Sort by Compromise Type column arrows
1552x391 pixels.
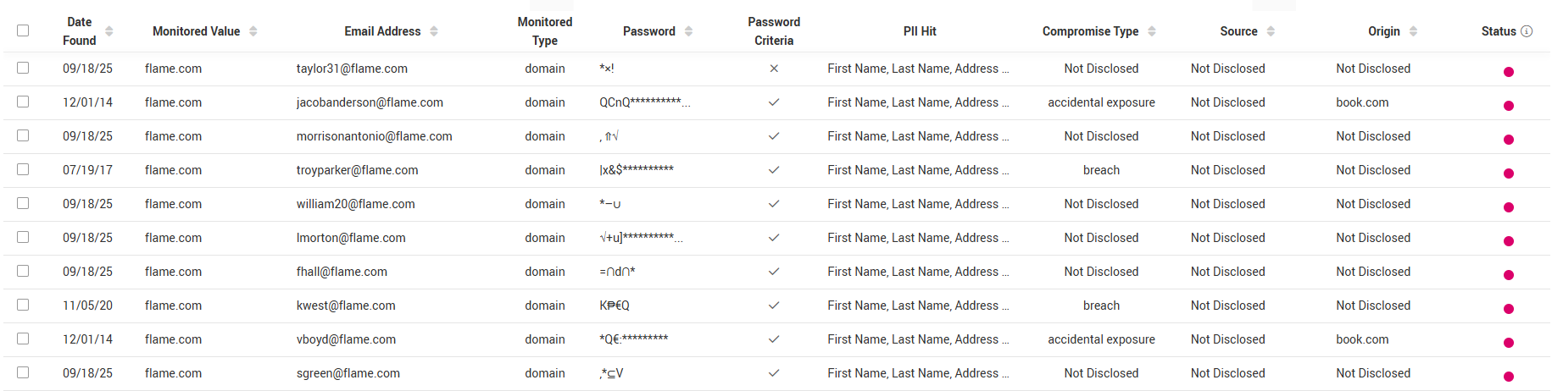(1152, 31)
